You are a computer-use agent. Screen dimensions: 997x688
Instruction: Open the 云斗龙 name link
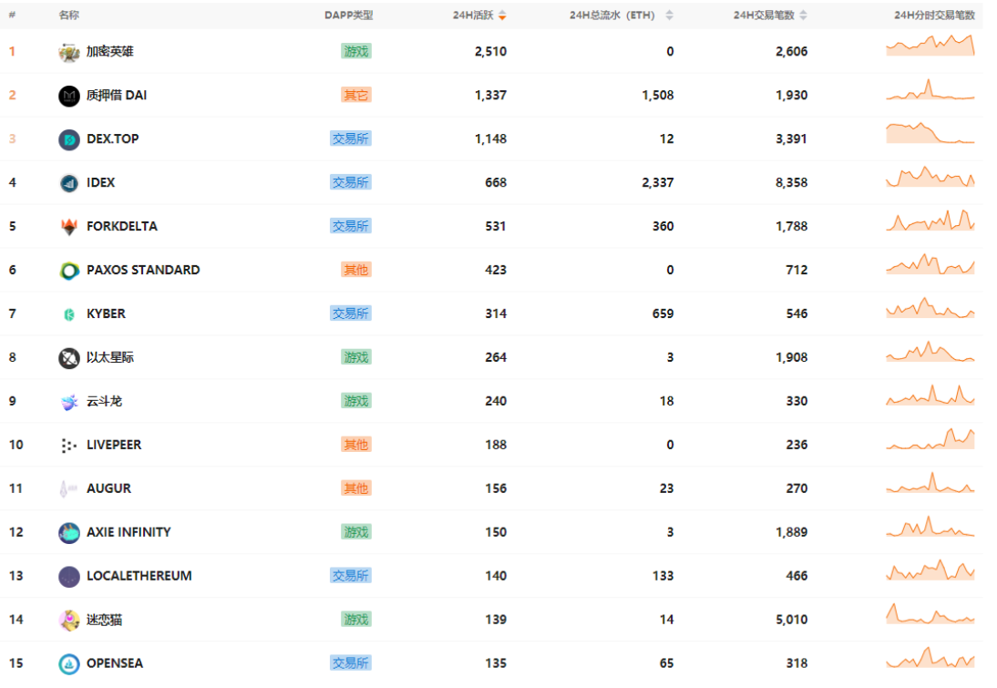104,401
